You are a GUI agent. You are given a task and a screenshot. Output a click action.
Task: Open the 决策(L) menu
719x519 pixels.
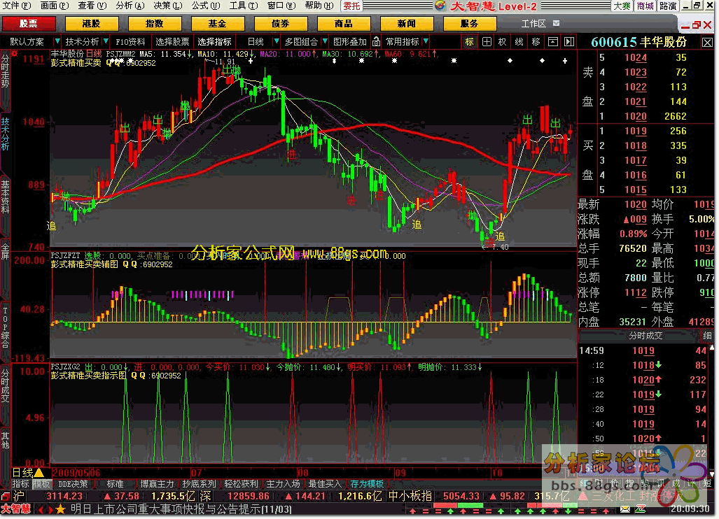(x=168, y=6)
